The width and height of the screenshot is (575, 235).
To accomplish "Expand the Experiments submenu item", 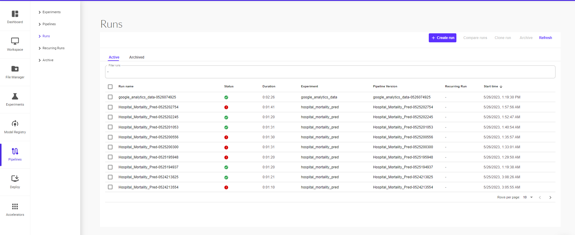I will pos(50,12).
